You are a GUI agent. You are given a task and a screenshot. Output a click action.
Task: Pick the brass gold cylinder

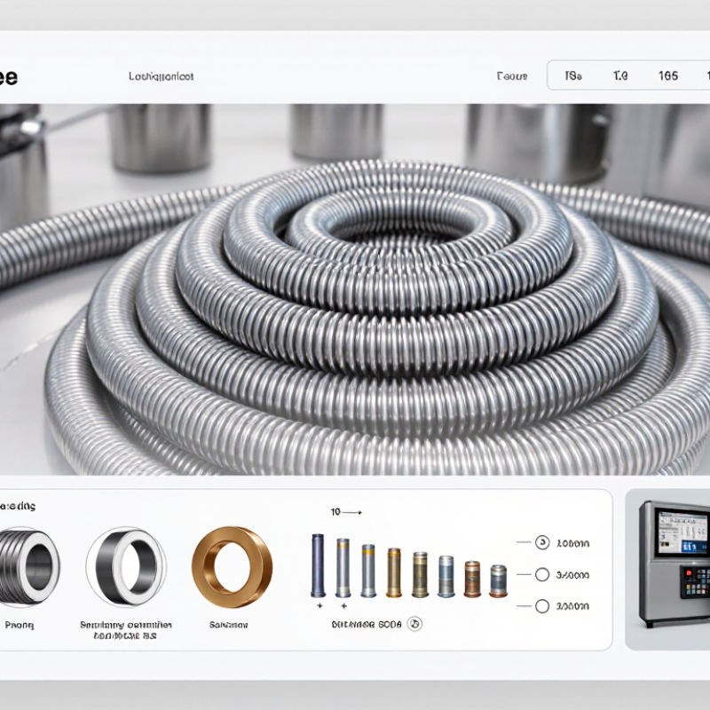pos(393,572)
